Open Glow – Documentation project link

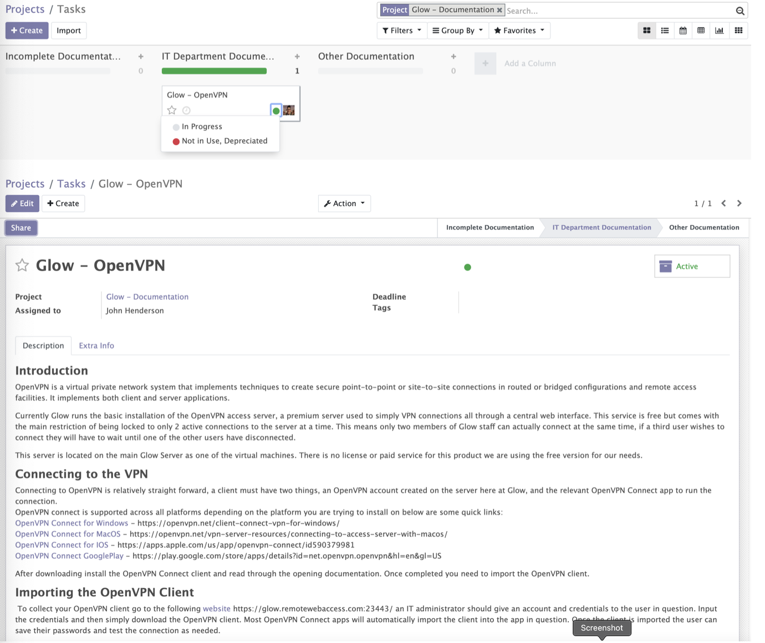(x=147, y=297)
